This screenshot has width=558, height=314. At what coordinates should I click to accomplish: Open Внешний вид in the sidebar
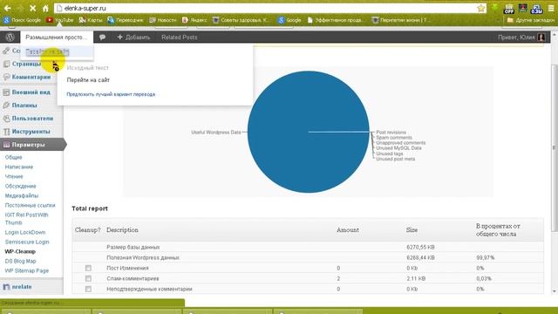tap(31, 92)
